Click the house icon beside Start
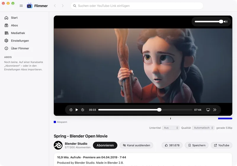Image resolution: width=237 pixels, height=166 pixels. (x=6, y=18)
